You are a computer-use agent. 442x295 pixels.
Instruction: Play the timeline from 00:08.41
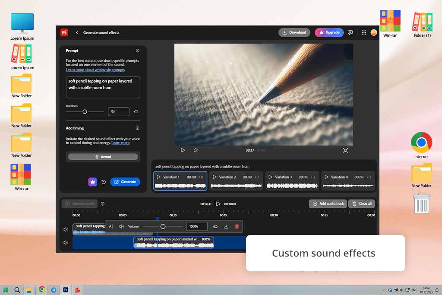[x=218, y=203]
